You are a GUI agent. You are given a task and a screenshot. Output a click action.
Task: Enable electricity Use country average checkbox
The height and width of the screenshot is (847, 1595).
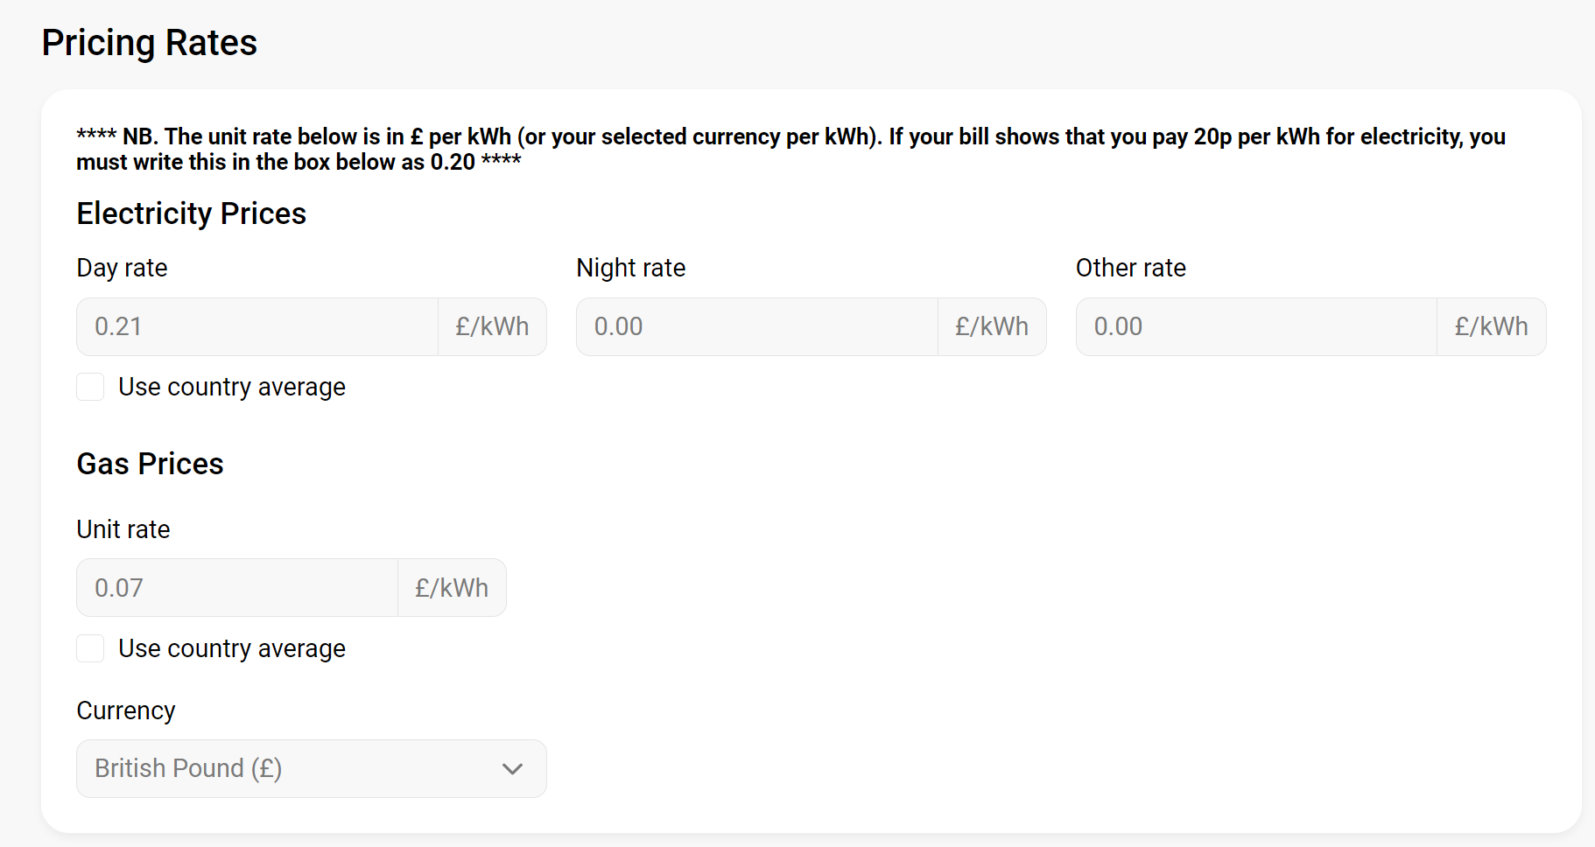pyautogui.click(x=90, y=387)
